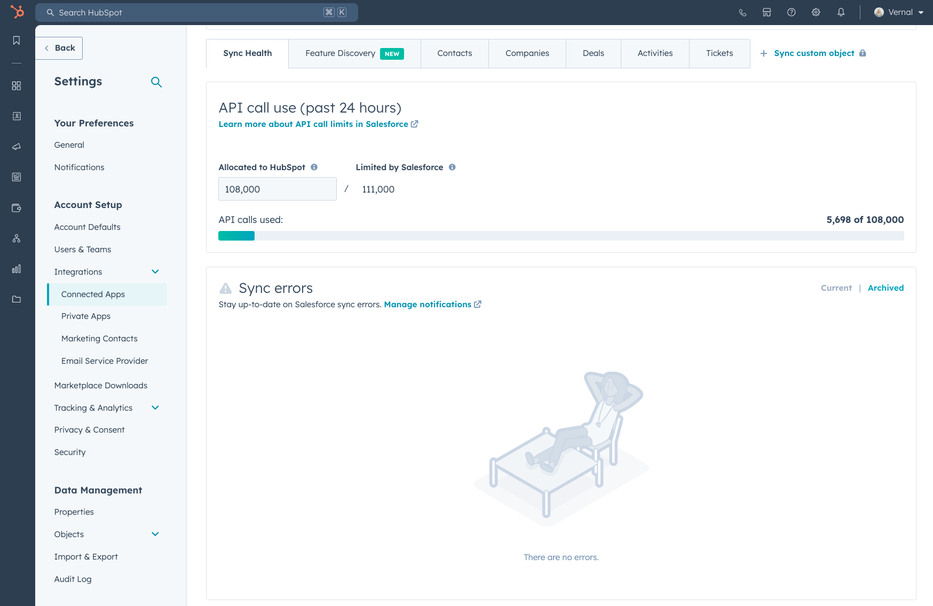Viewport: 933px width, 606px height.
Task: Open the marketing megaphone icon in left rail
Action: pyautogui.click(x=17, y=147)
